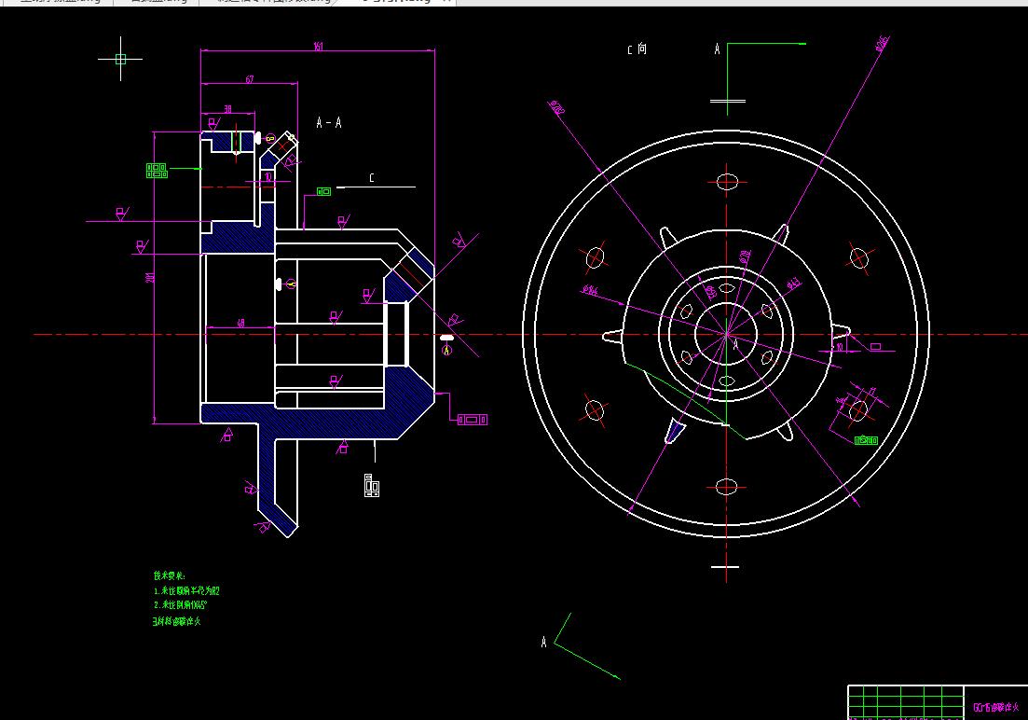1028x720 pixels.
Task: Select the third technical note line ending in 淬火
Action: (x=177, y=621)
